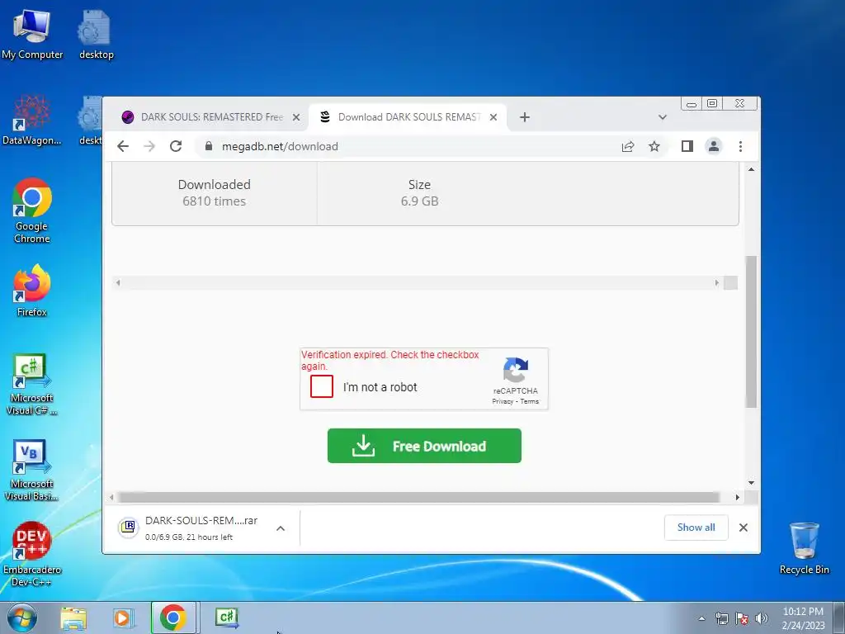The image size is (845, 634).
Task: Click the 6810 times text
Action: 214,201
